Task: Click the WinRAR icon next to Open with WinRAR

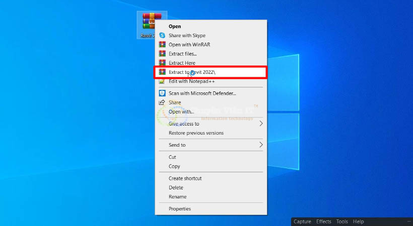Action: pyautogui.click(x=162, y=45)
